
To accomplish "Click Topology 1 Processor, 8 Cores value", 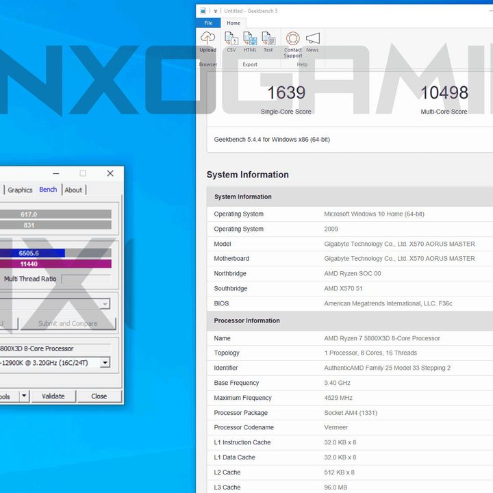I will tap(370, 353).
